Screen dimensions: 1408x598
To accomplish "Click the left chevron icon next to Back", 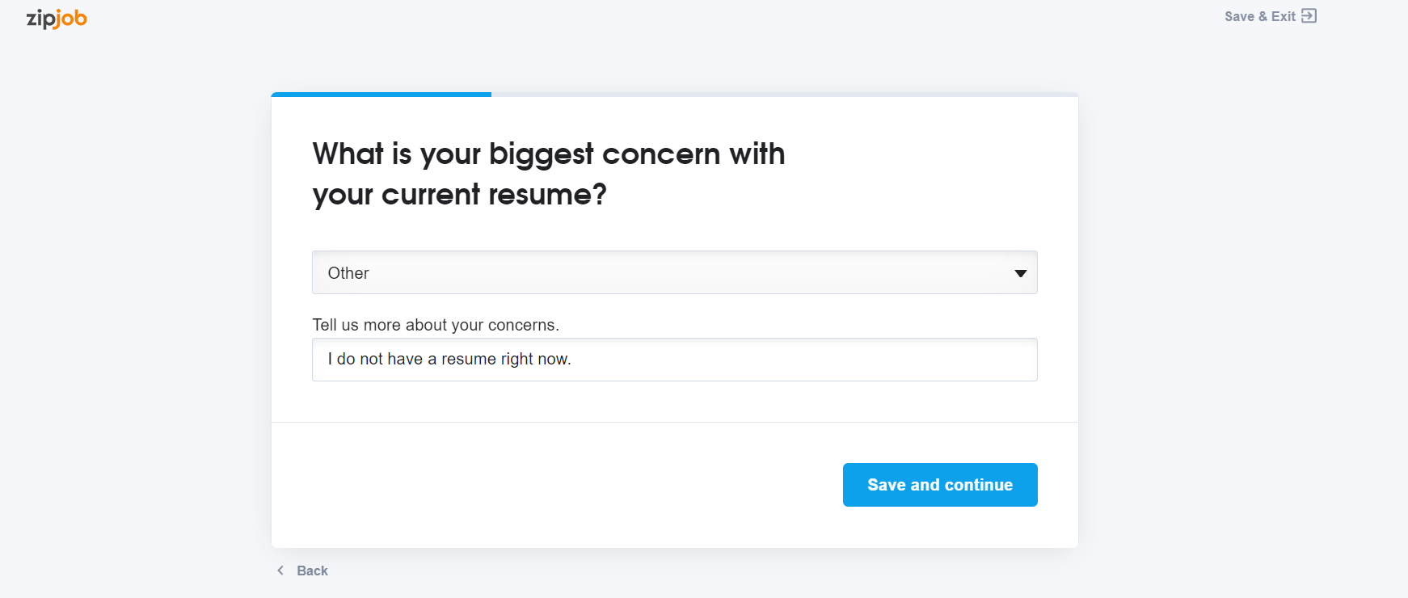I will 280,571.
